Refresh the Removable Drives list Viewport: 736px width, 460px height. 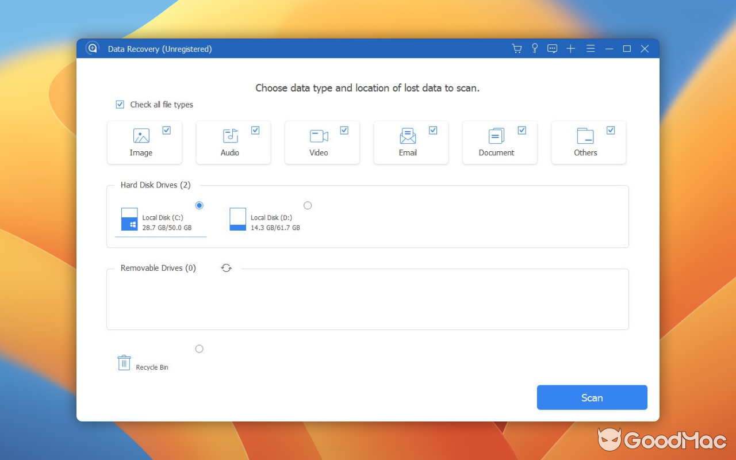pos(226,268)
